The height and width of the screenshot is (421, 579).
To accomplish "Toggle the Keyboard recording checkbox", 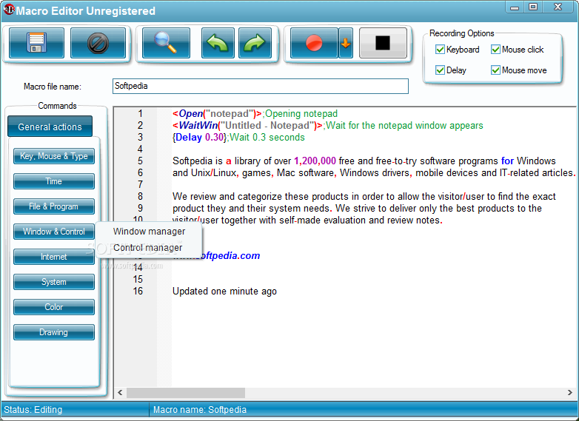I will point(440,50).
